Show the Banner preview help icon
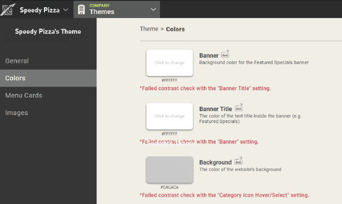The image size is (342, 204). pos(225,54)
